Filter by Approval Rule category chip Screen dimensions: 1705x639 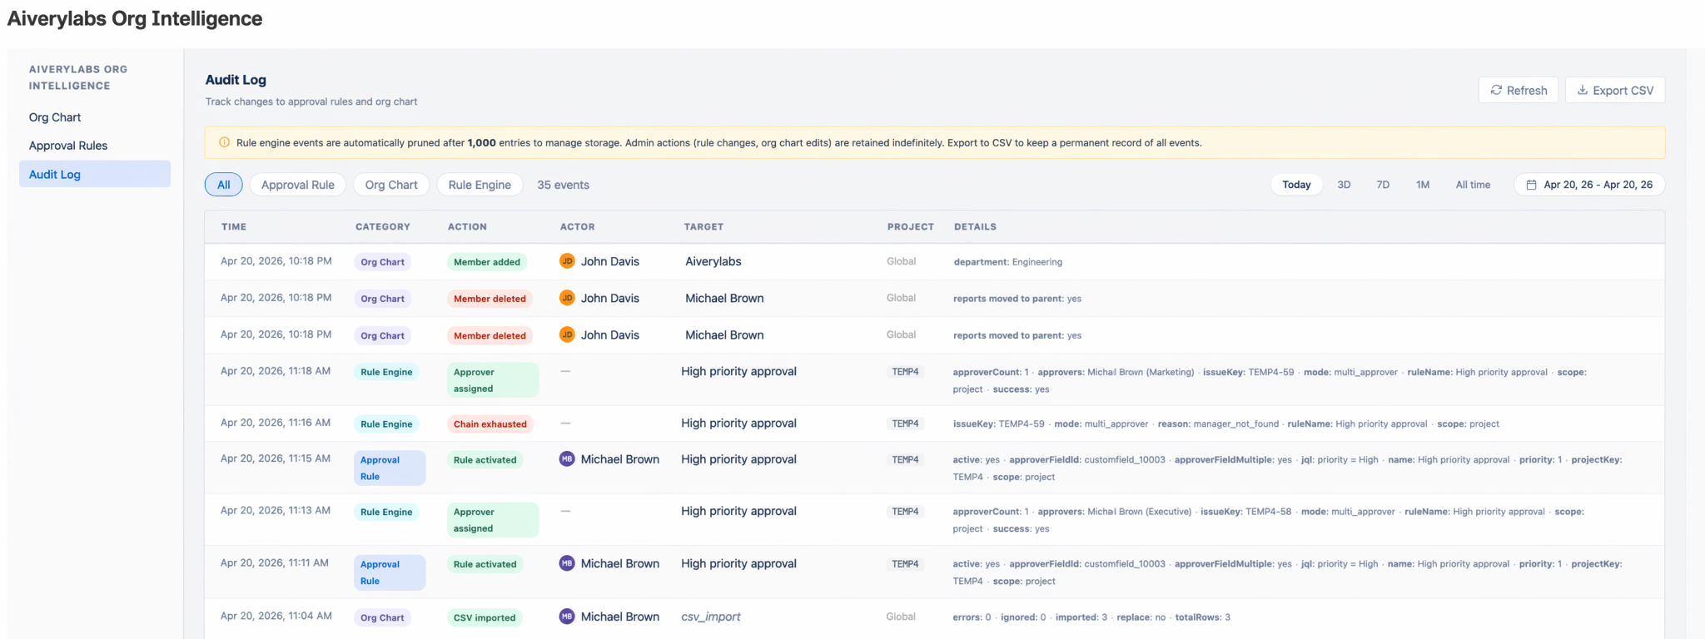(298, 185)
